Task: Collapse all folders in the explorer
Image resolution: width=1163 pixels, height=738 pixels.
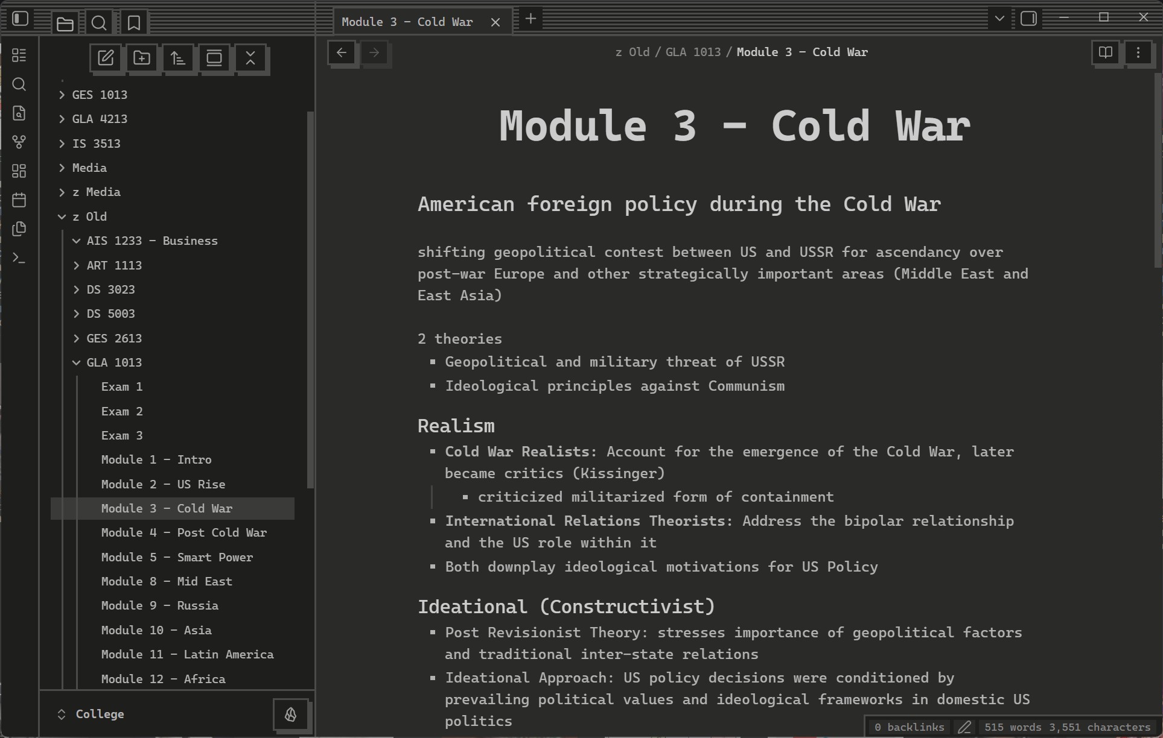Action: point(250,58)
